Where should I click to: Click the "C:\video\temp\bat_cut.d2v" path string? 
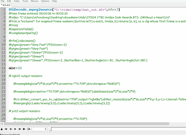80,10
